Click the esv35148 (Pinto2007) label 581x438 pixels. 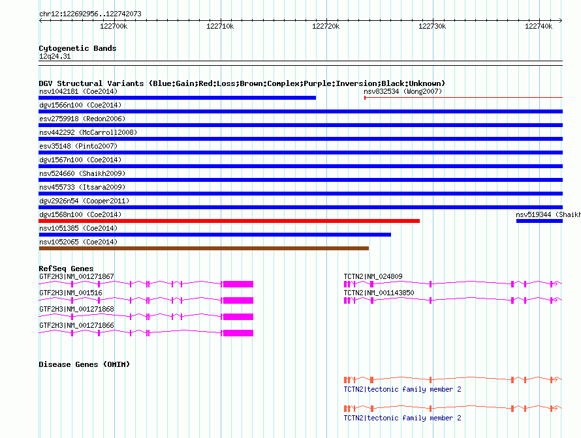pos(78,146)
